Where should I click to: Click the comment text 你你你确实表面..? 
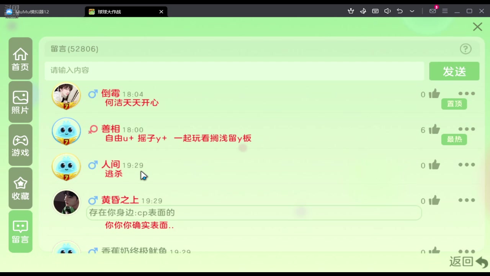tap(139, 225)
